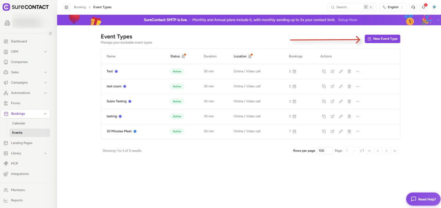The height and width of the screenshot is (208, 441).
Task: Duplicate the 30 Minutes Meet event
Action: point(324,131)
